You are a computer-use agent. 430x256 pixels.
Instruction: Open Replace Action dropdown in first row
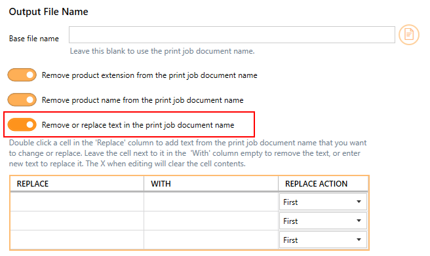click(322, 202)
